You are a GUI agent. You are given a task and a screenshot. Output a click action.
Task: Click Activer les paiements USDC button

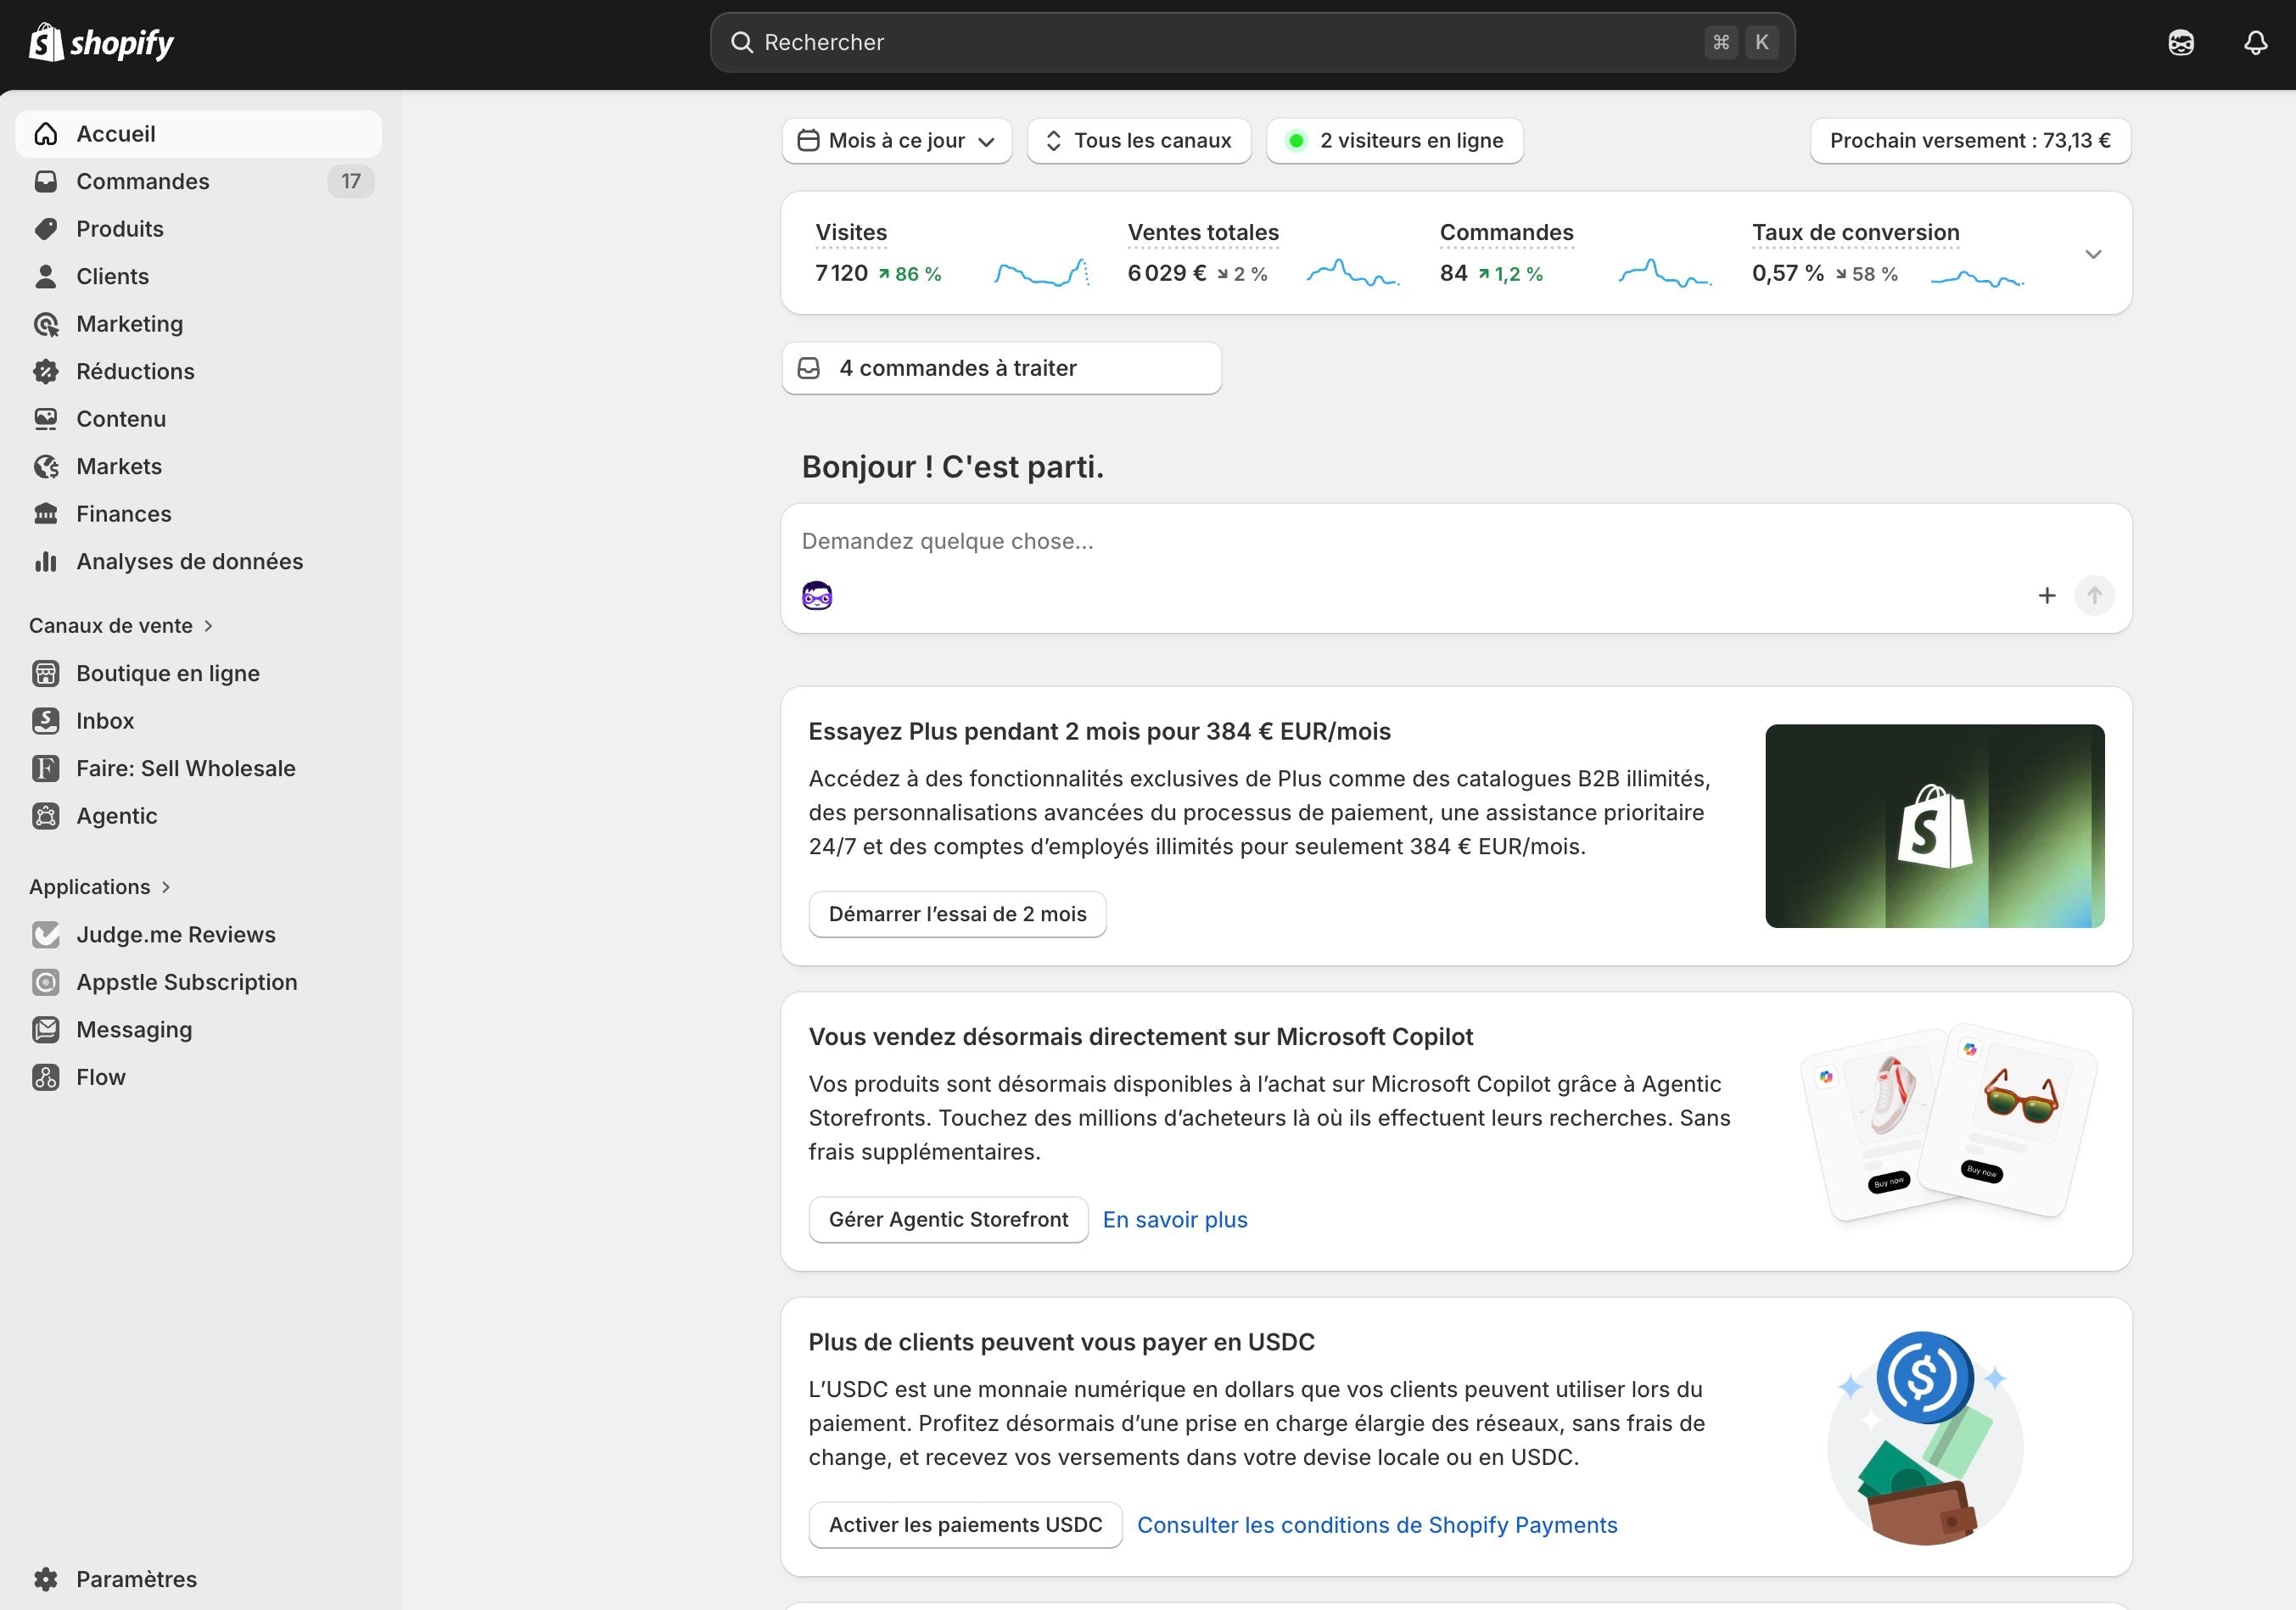tap(965, 1525)
